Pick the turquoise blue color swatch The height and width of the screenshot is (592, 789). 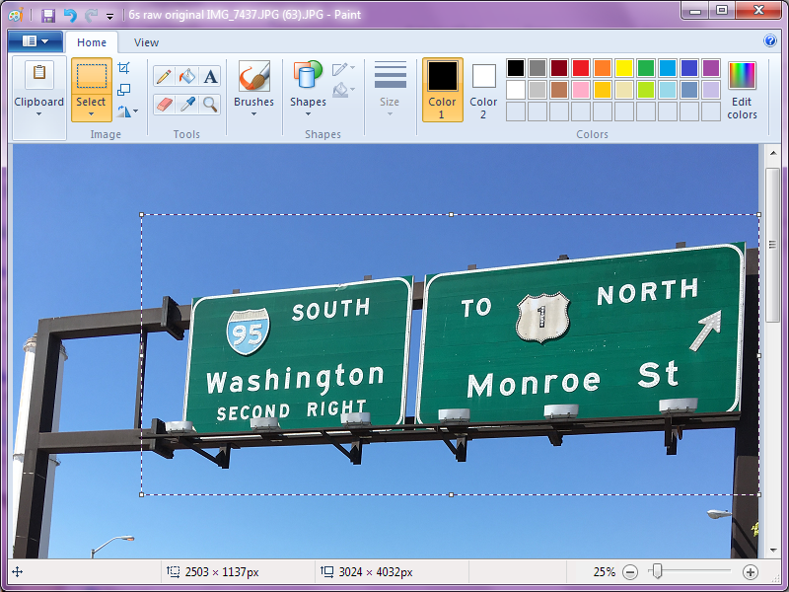tap(668, 68)
